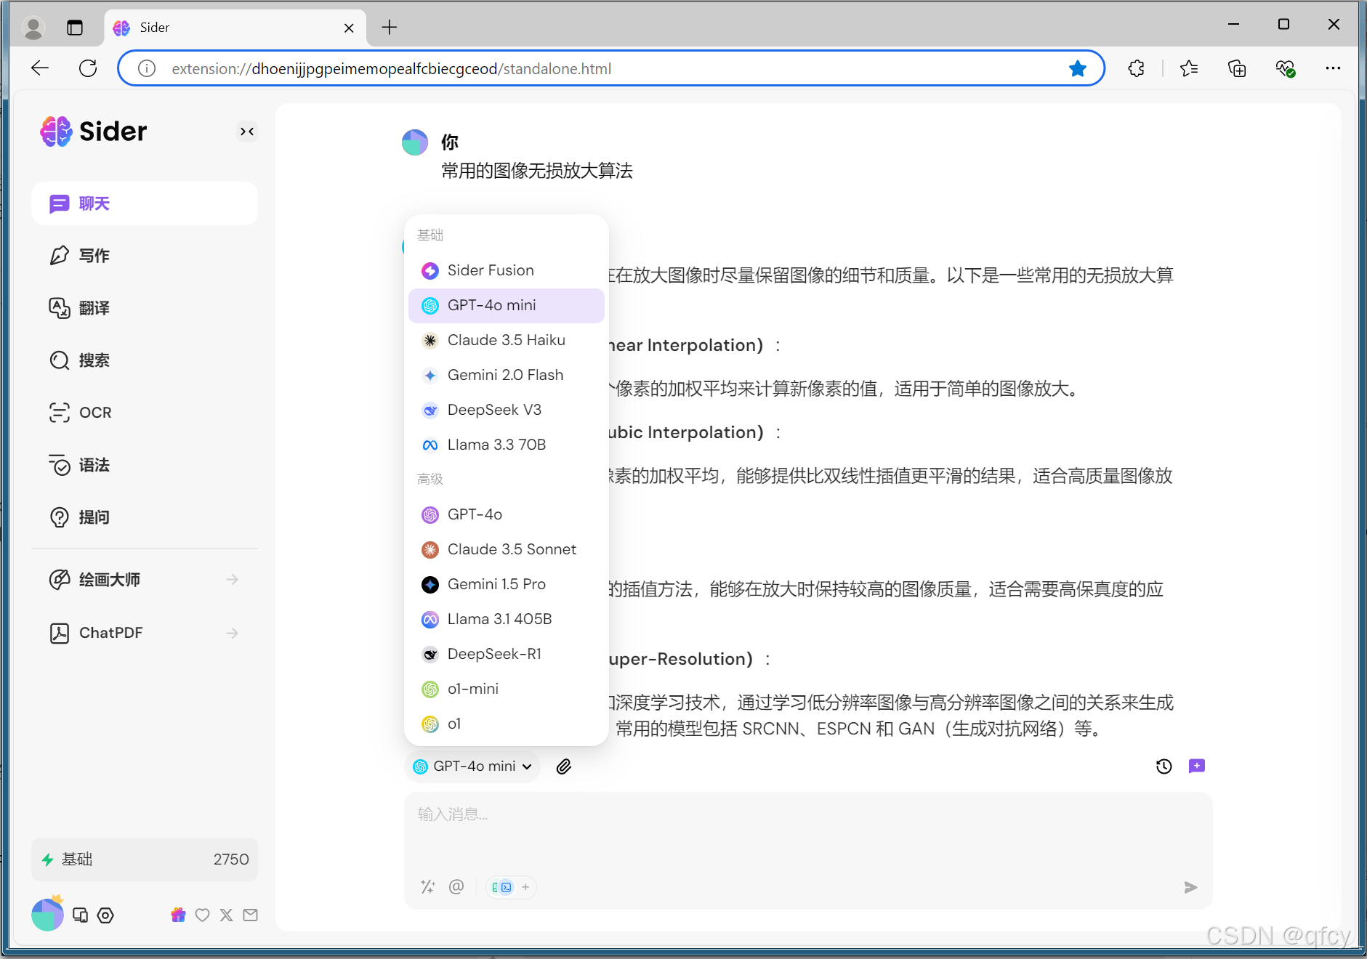Select Gemini 1.5 Pro model
Image resolution: width=1367 pixels, height=959 pixels.
pos(507,584)
